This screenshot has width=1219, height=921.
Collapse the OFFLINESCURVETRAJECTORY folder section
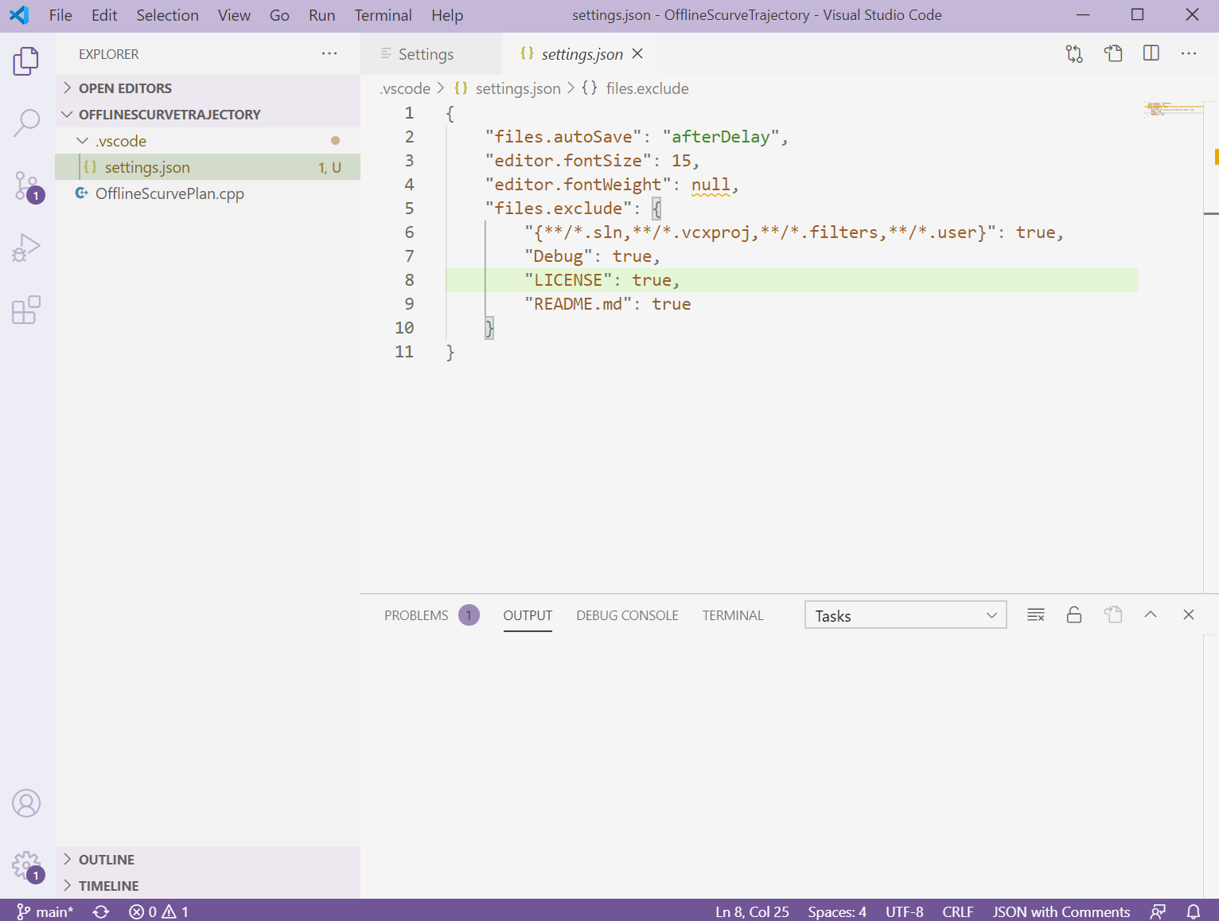point(208,115)
